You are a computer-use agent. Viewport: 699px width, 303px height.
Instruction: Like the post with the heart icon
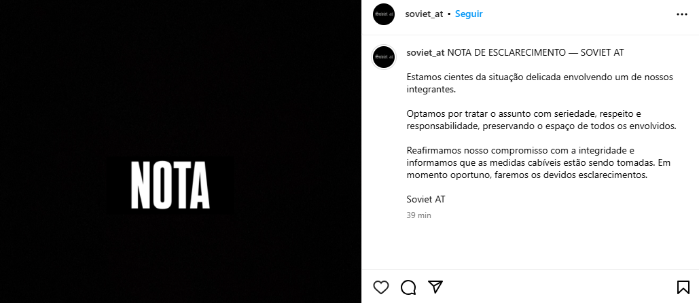(380, 287)
